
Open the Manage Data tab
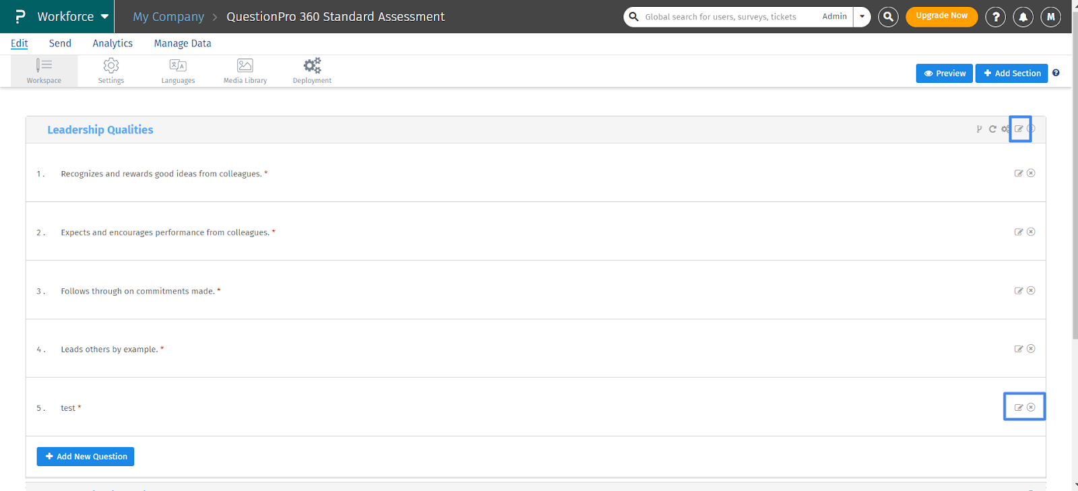pyautogui.click(x=183, y=43)
